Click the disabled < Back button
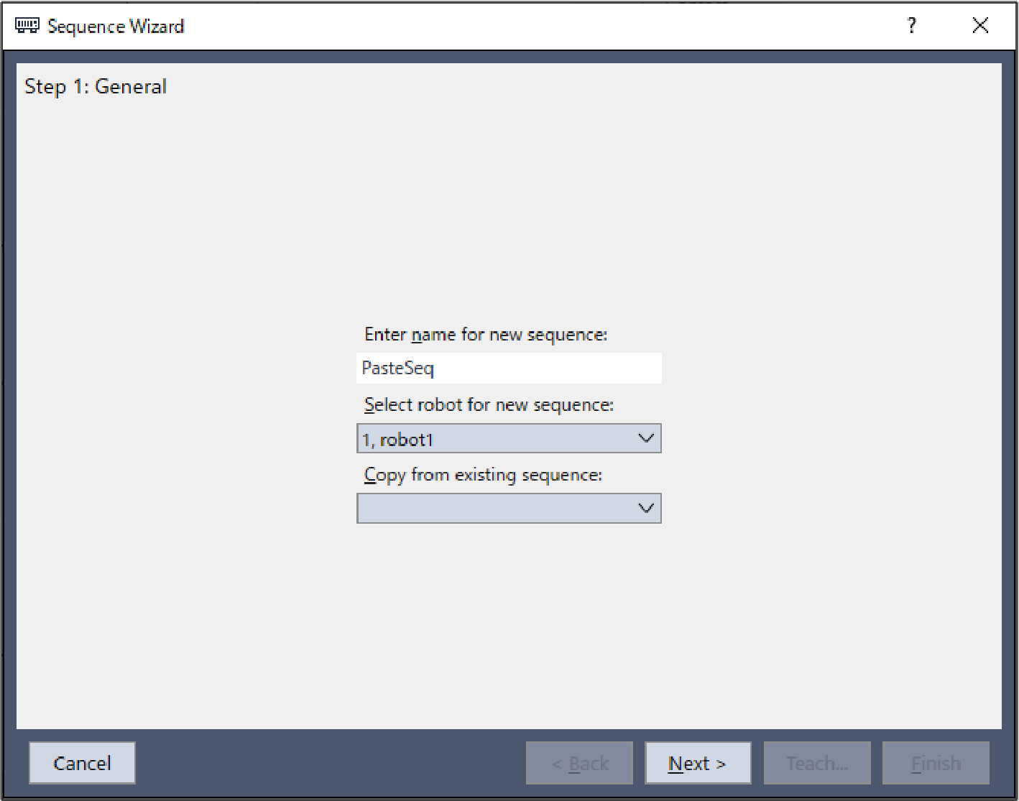 pyautogui.click(x=579, y=763)
